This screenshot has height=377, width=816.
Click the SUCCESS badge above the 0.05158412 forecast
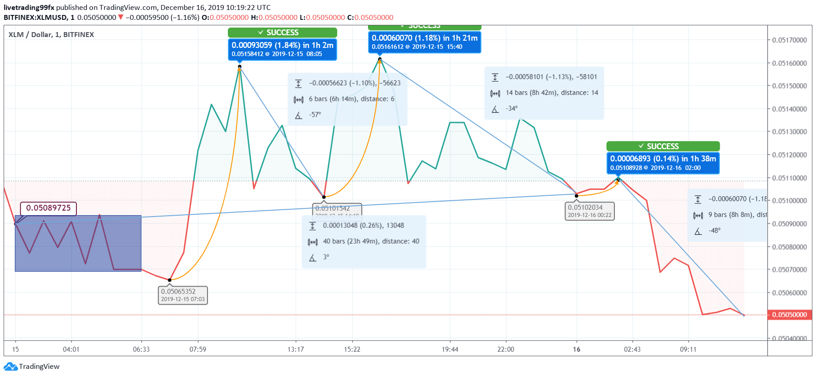click(x=283, y=33)
